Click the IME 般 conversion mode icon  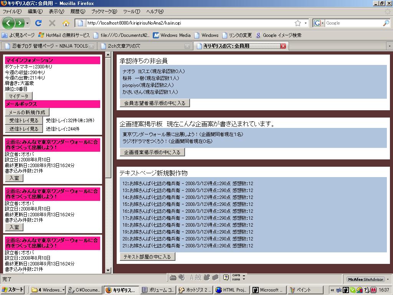(x=198, y=277)
